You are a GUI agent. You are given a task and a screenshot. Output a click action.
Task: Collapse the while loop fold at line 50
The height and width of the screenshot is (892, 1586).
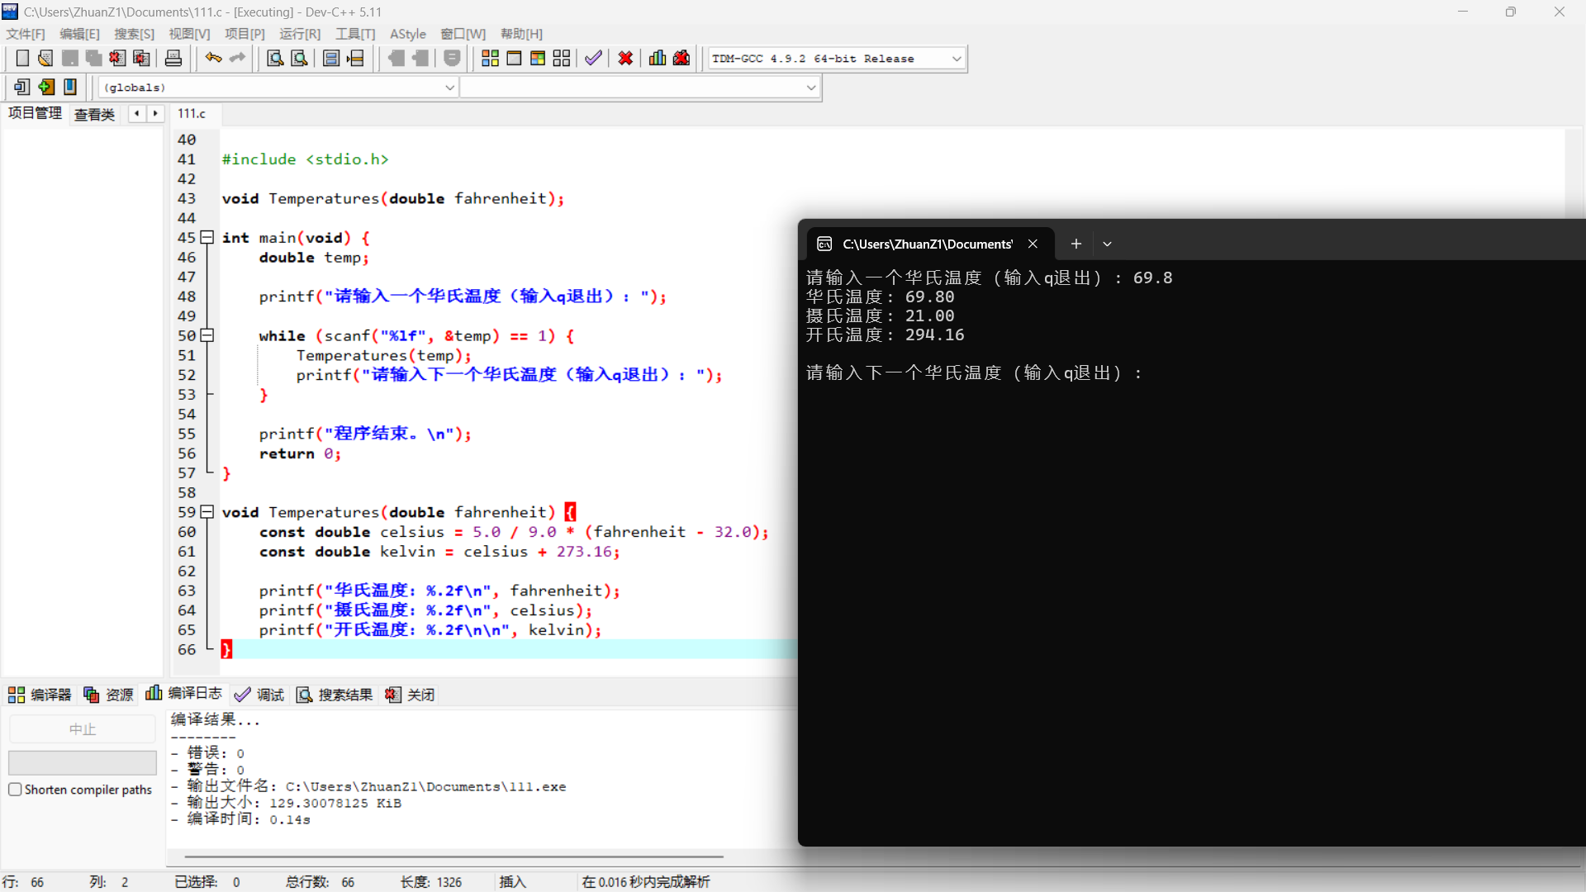[207, 335]
